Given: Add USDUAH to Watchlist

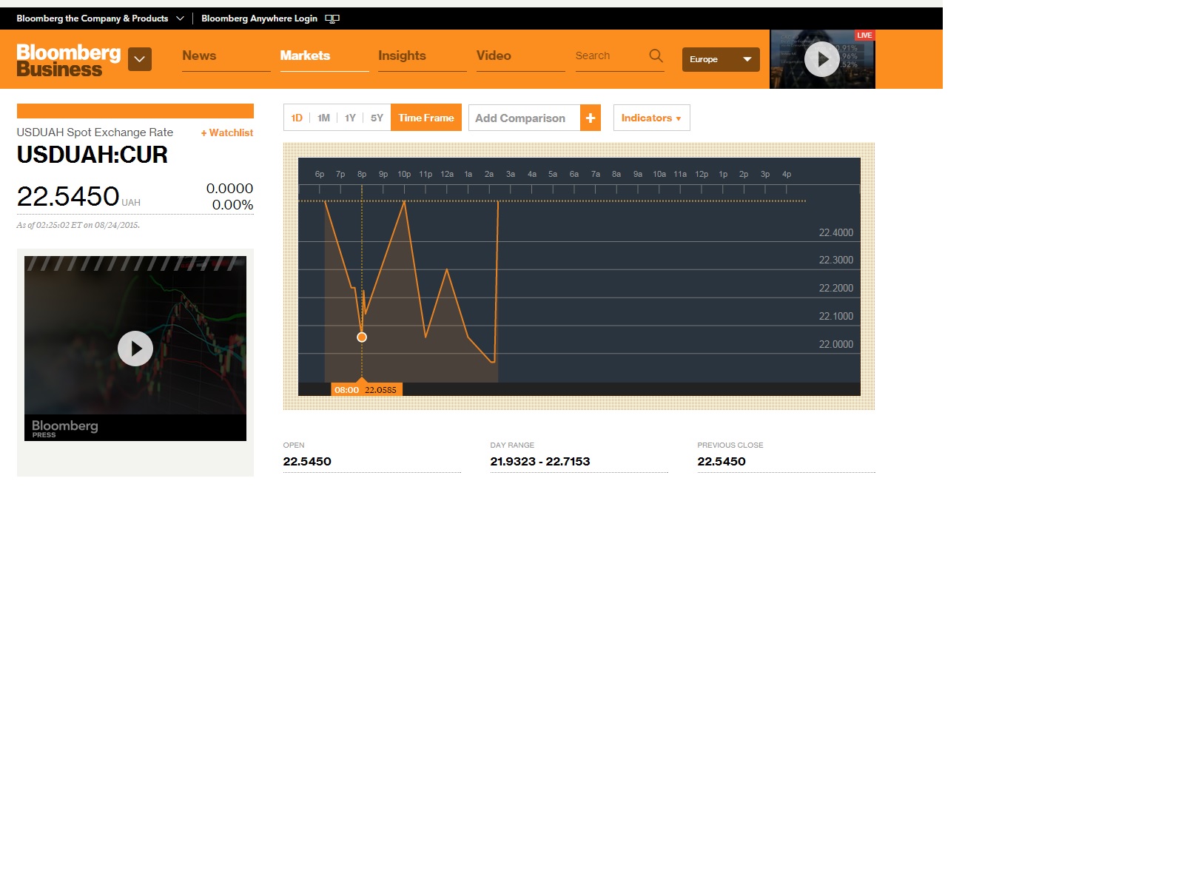Looking at the screenshot, I should pos(227,133).
